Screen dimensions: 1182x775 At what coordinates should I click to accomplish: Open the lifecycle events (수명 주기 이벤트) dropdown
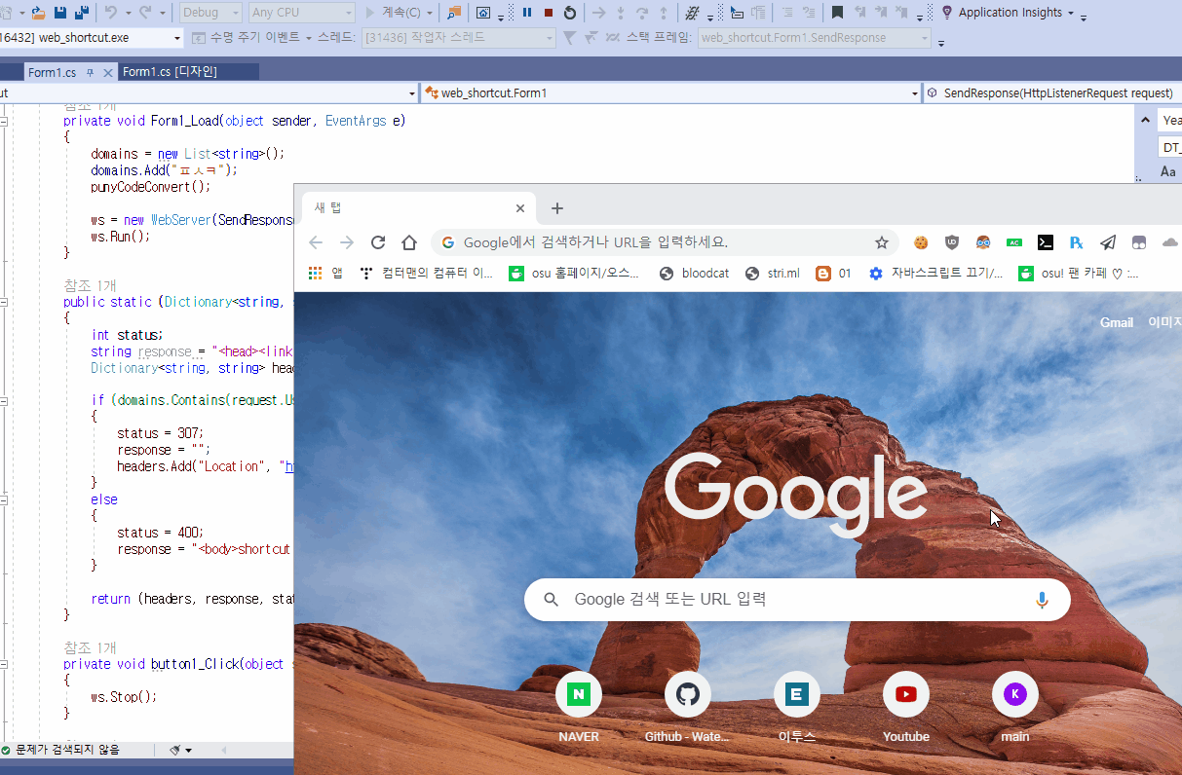[253, 38]
